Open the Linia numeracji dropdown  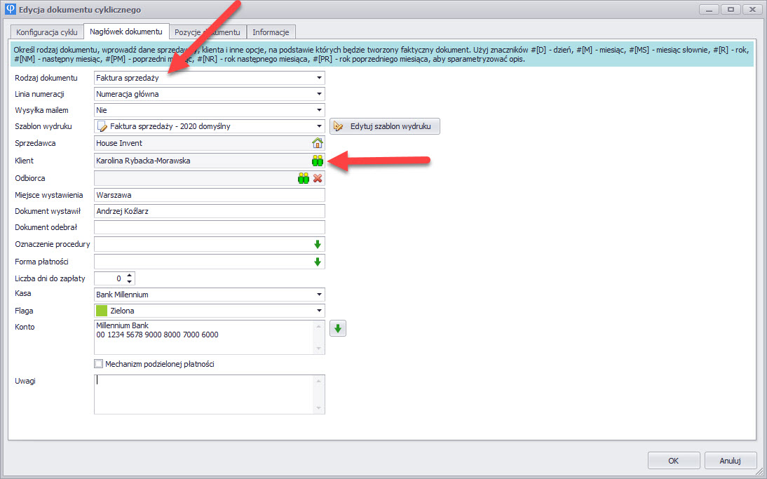(x=319, y=94)
